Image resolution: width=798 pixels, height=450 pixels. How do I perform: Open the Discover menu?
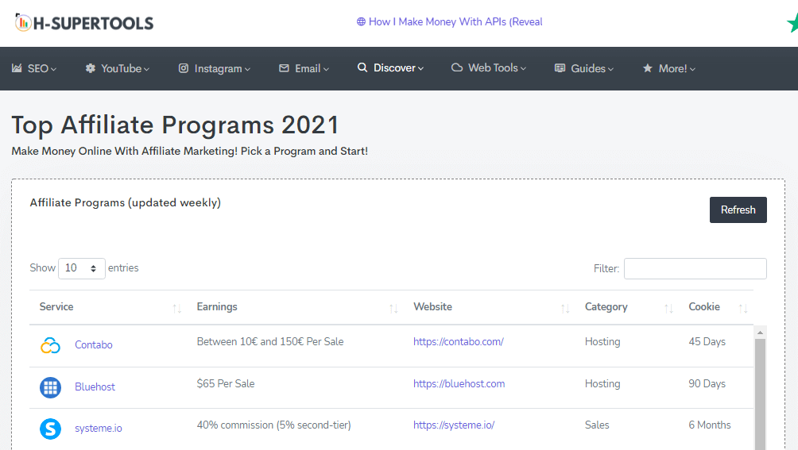[390, 68]
